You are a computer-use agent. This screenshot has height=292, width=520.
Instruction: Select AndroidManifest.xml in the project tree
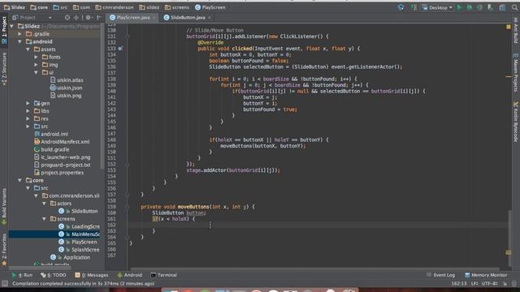coord(62,142)
